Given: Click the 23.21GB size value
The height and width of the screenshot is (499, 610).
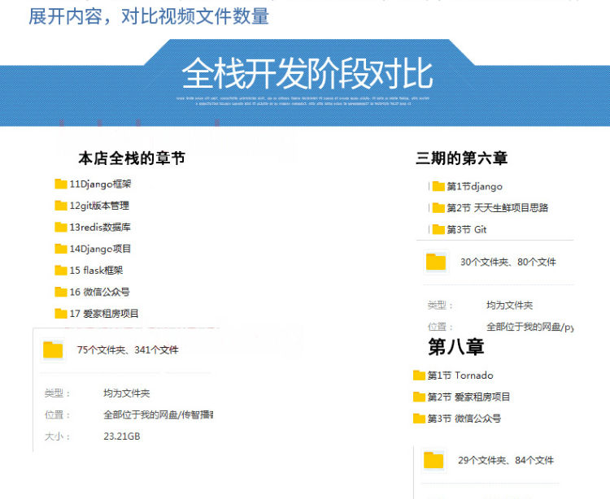Looking at the screenshot, I should pyautogui.click(x=122, y=436).
